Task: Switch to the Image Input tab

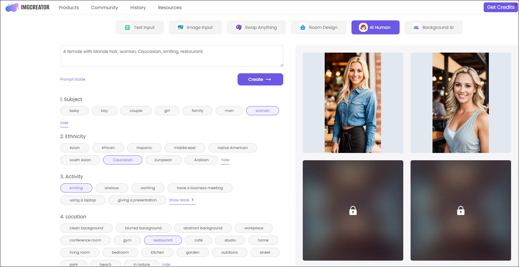Action: [195, 27]
